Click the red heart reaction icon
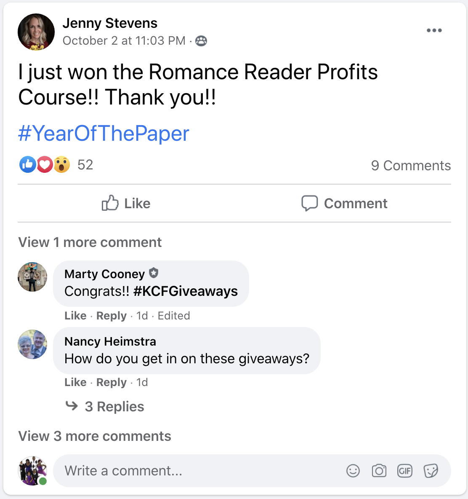 tap(45, 164)
